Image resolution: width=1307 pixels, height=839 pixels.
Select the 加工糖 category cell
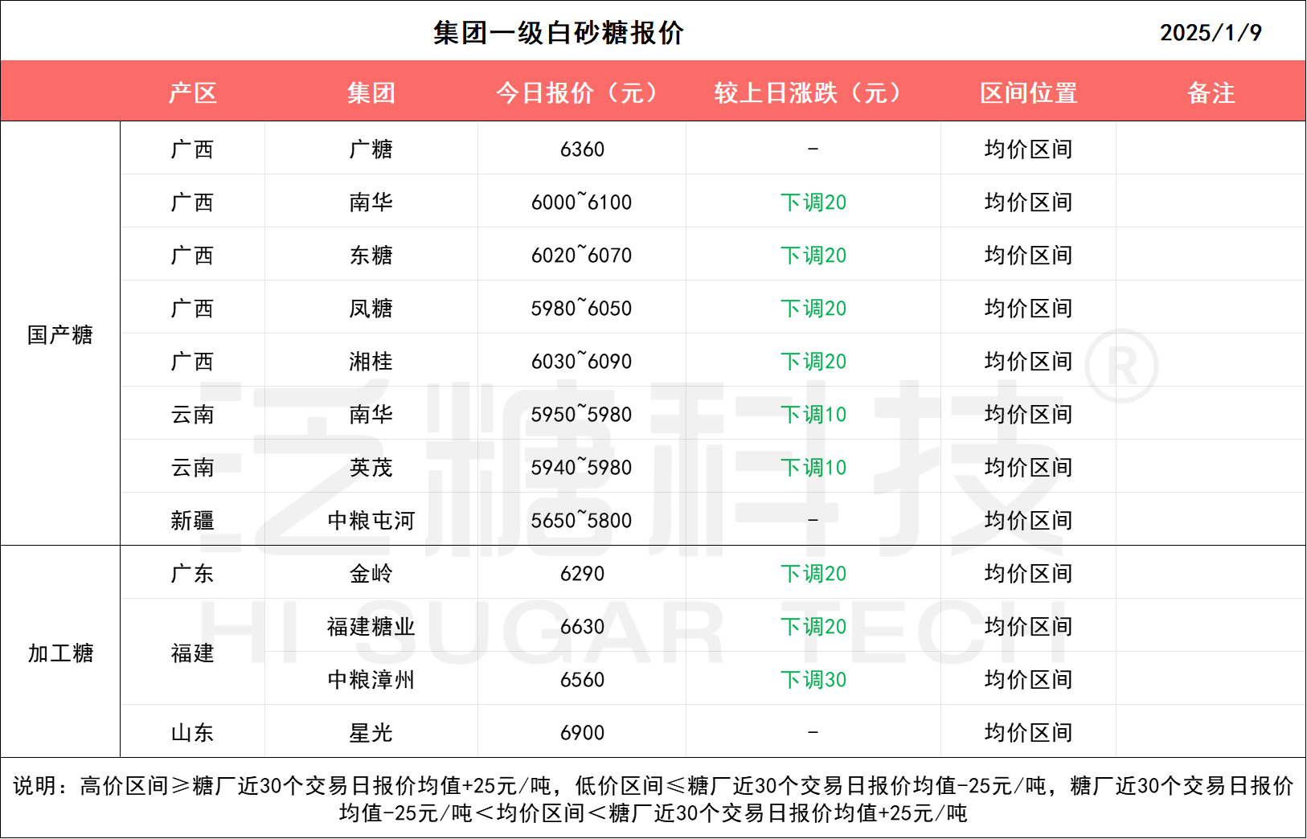60,653
